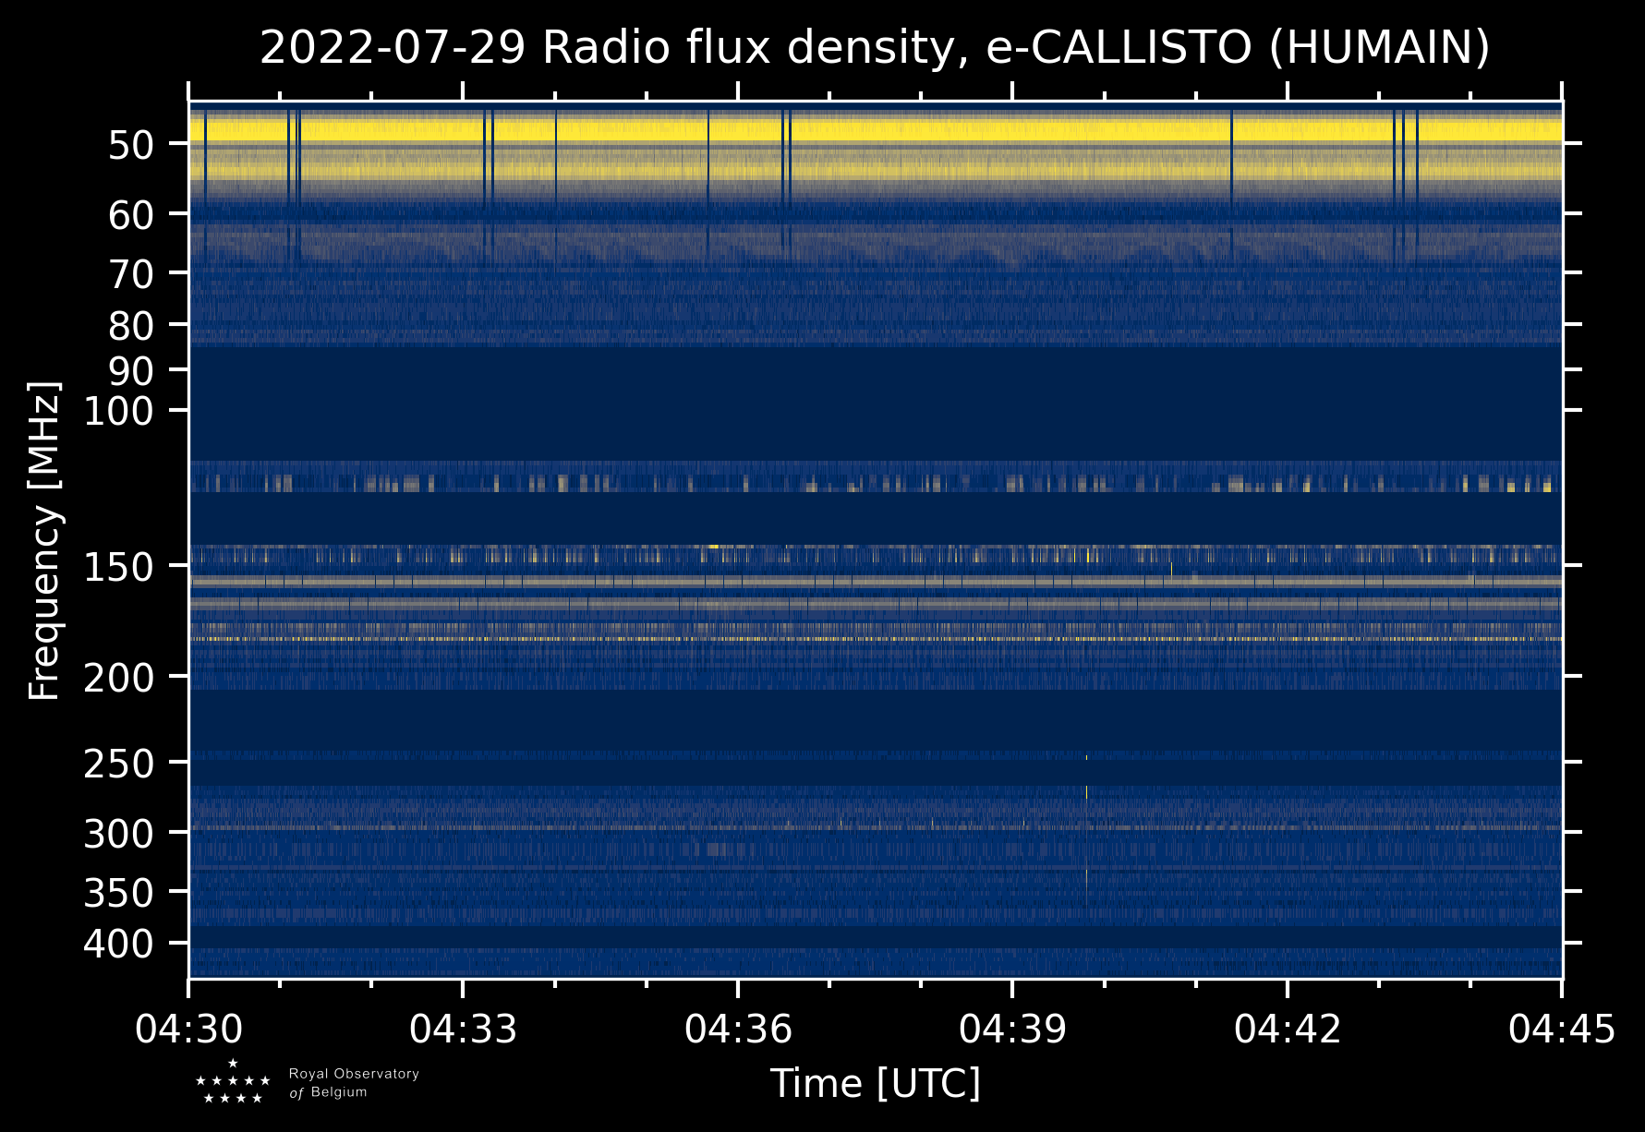Click the Royal Observatory of Belgium star logo
The height and width of the screenshot is (1132, 1645).
click(x=233, y=1082)
